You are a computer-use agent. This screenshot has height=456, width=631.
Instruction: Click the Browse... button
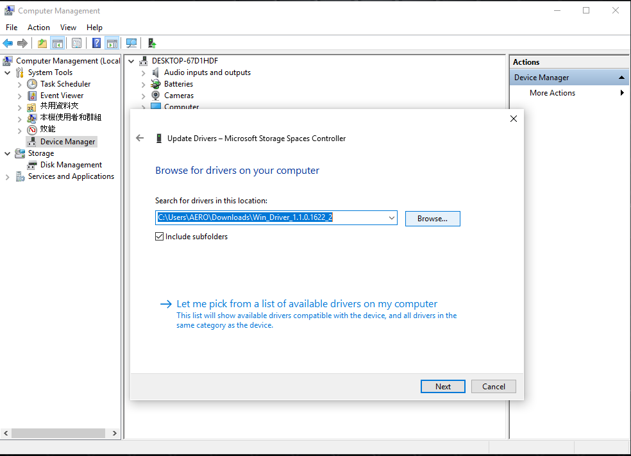coord(432,219)
